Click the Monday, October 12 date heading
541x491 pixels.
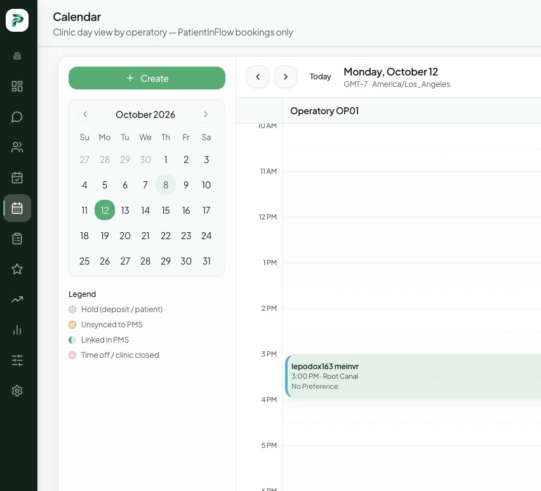(x=391, y=72)
